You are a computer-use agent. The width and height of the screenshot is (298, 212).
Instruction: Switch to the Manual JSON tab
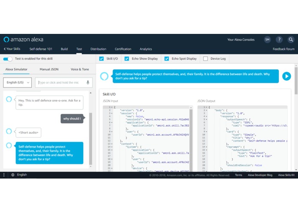[x=49, y=69]
